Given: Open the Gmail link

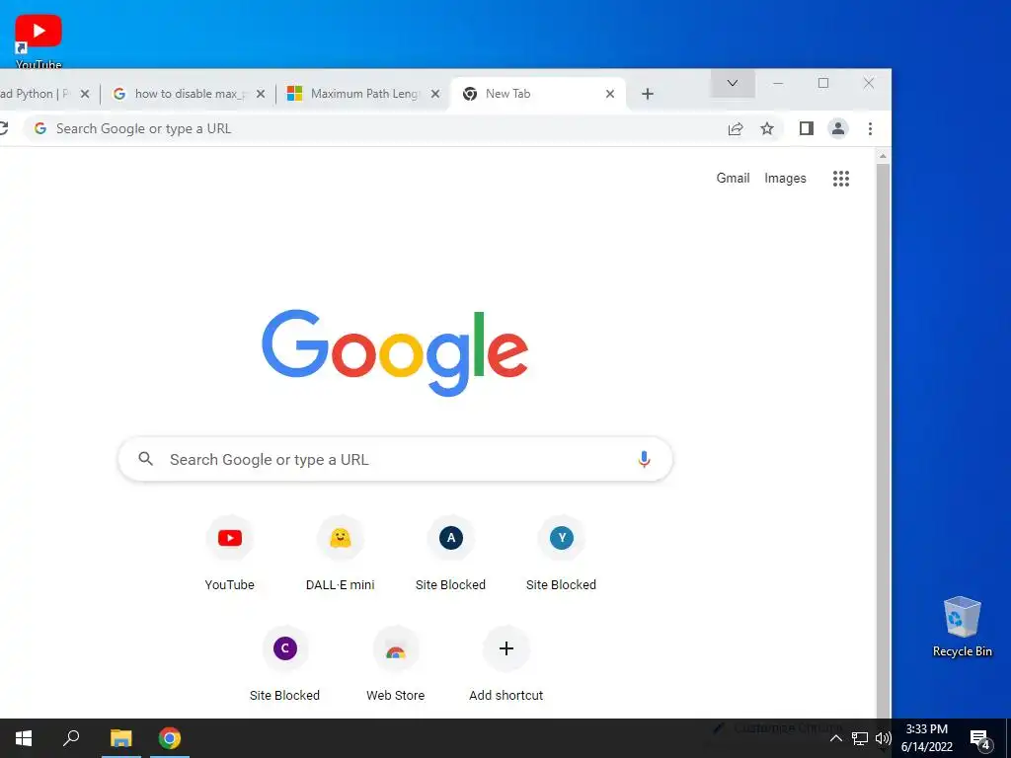Looking at the screenshot, I should [x=733, y=178].
